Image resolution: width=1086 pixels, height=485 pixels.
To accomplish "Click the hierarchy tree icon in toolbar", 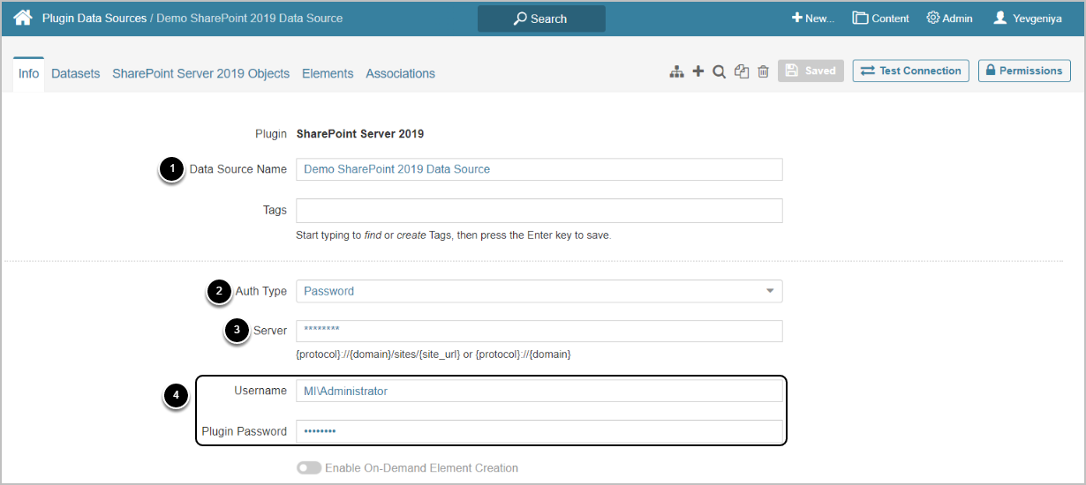I will (676, 71).
